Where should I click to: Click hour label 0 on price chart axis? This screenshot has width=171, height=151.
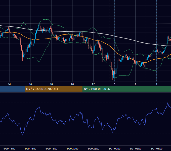(114, 84)
